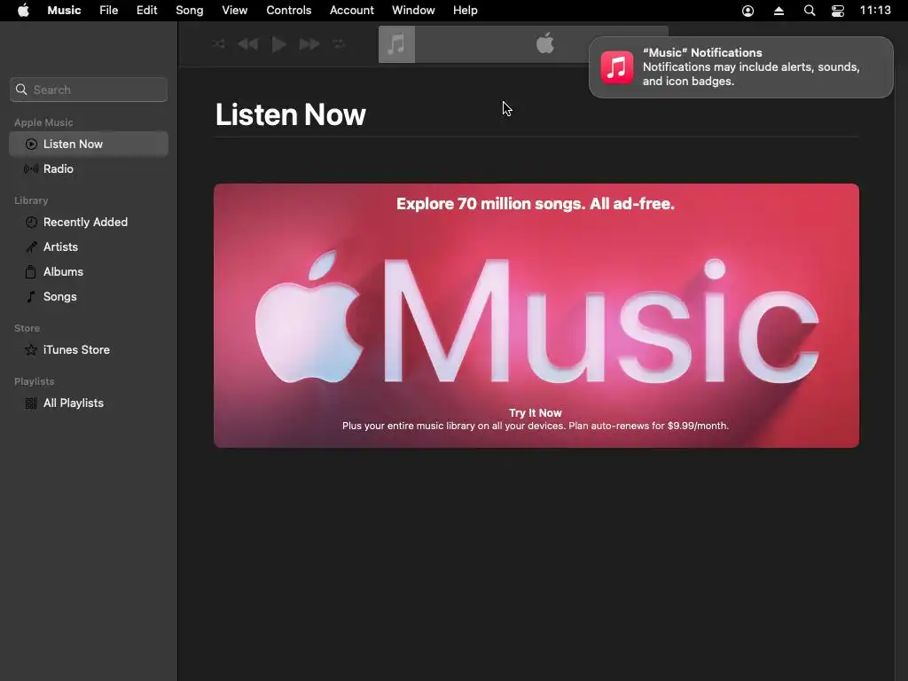Screen dimensions: 908x681
Task: Toggle shuffle in the playback toolbar
Action: click(x=218, y=44)
